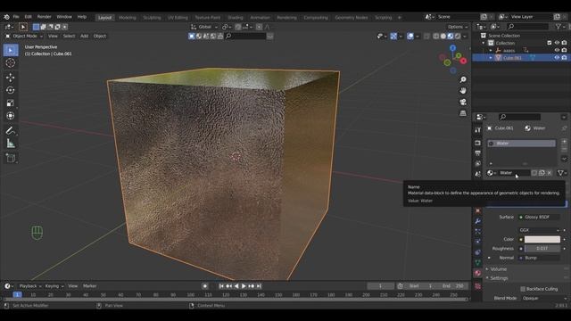
Task: Unlink Water material with X button
Action: (x=550, y=173)
